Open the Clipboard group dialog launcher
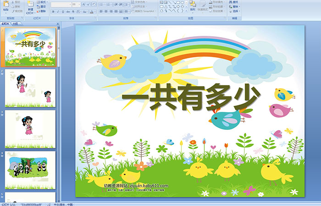321x206 pixels. click(x=22, y=18)
